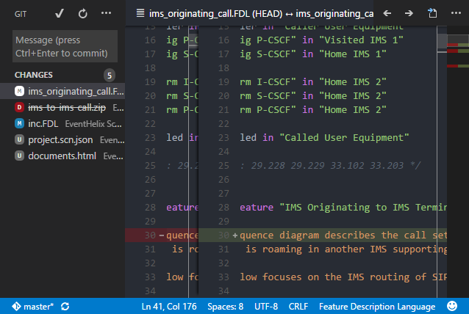Click the GIT panel title
Viewport: 469px width, 314px height.
pyautogui.click(x=21, y=14)
